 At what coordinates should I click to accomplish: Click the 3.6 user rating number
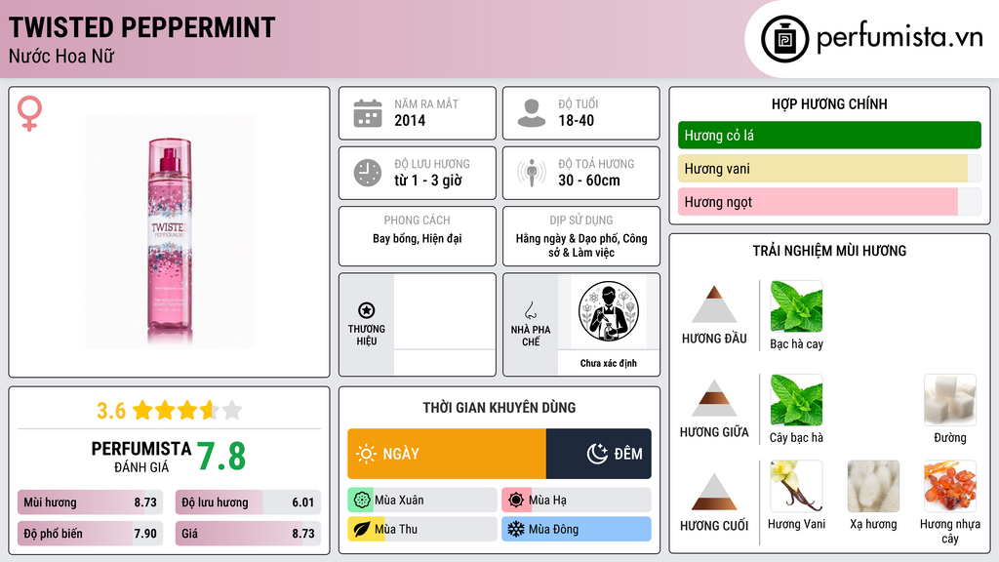[x=111, y=411]
